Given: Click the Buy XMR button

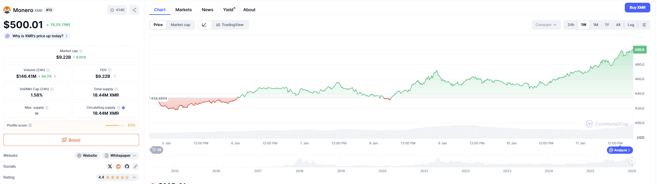Looking at the screenshot, I should click(x=637, y=8).
